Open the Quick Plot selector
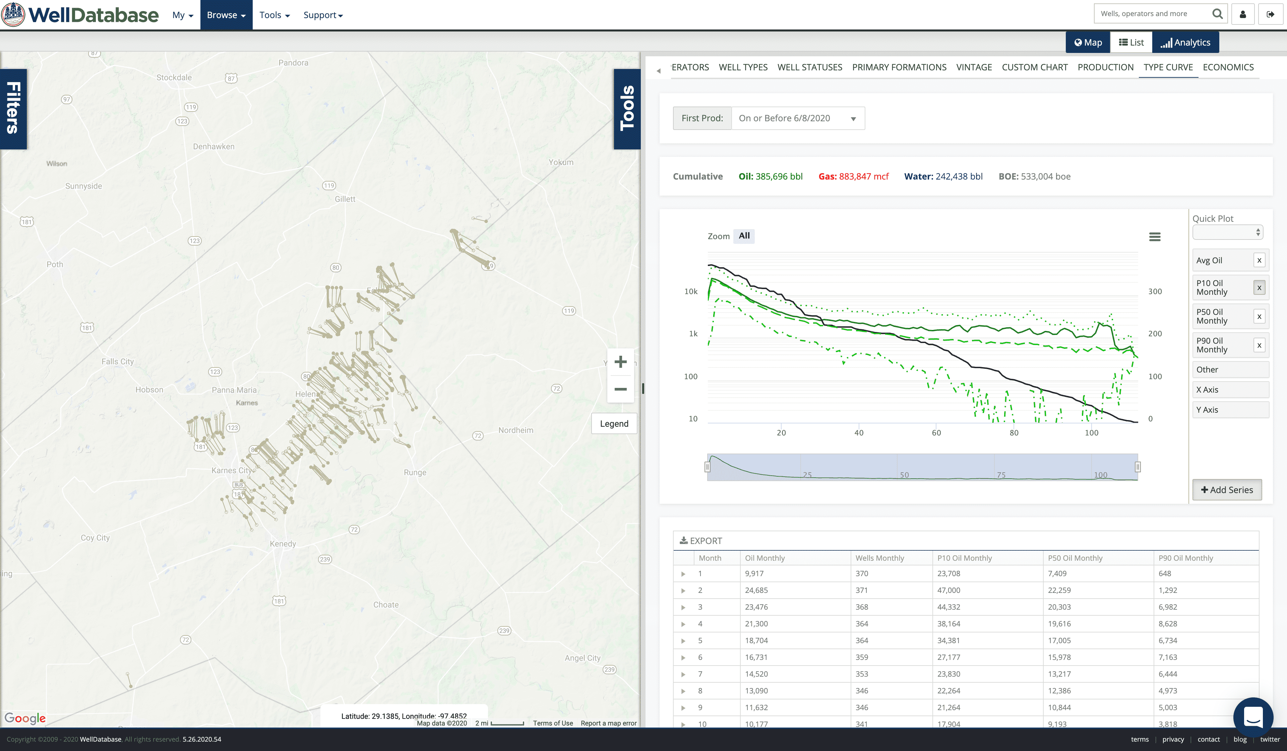 pyautogui.click(x=1227, y=232)
